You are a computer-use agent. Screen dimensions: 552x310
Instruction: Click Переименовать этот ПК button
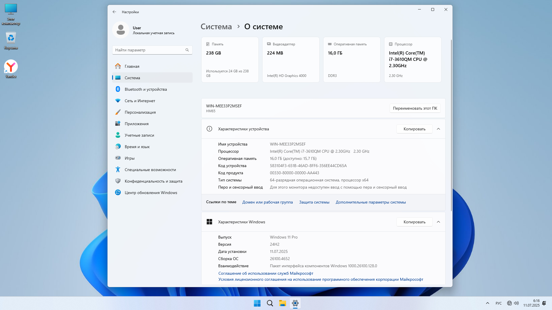pyautogui.click(x=415, y=108)
